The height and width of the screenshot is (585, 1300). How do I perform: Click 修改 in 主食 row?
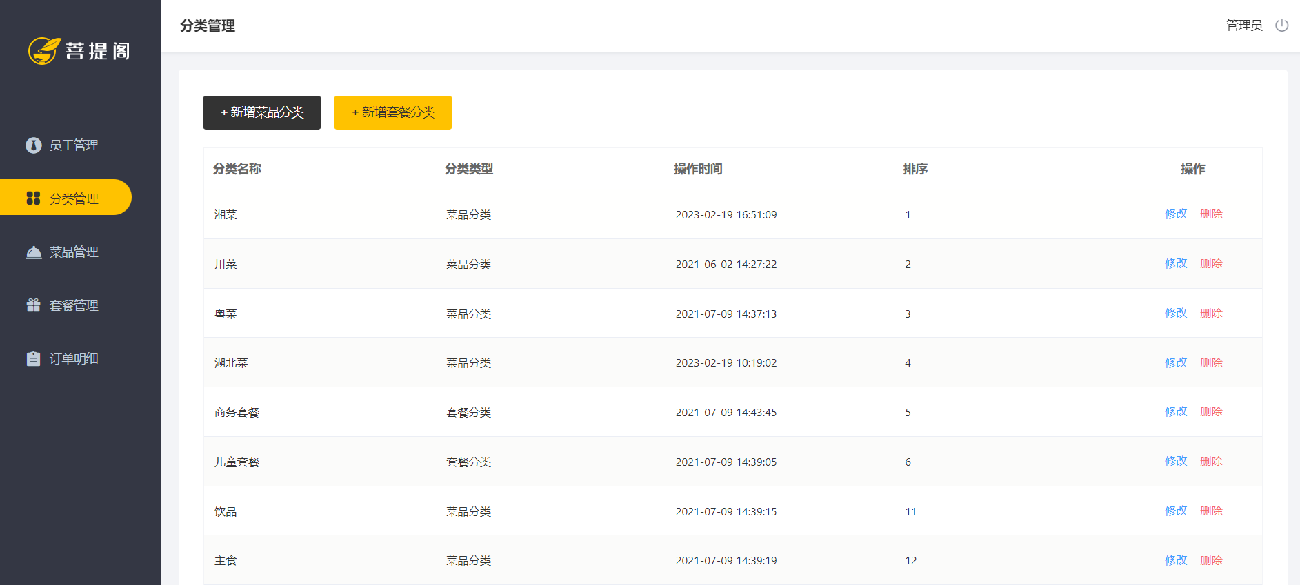pyautogui.click(x=1176, y=560)
